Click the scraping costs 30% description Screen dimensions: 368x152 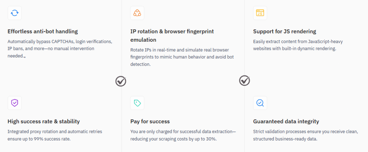183,135
